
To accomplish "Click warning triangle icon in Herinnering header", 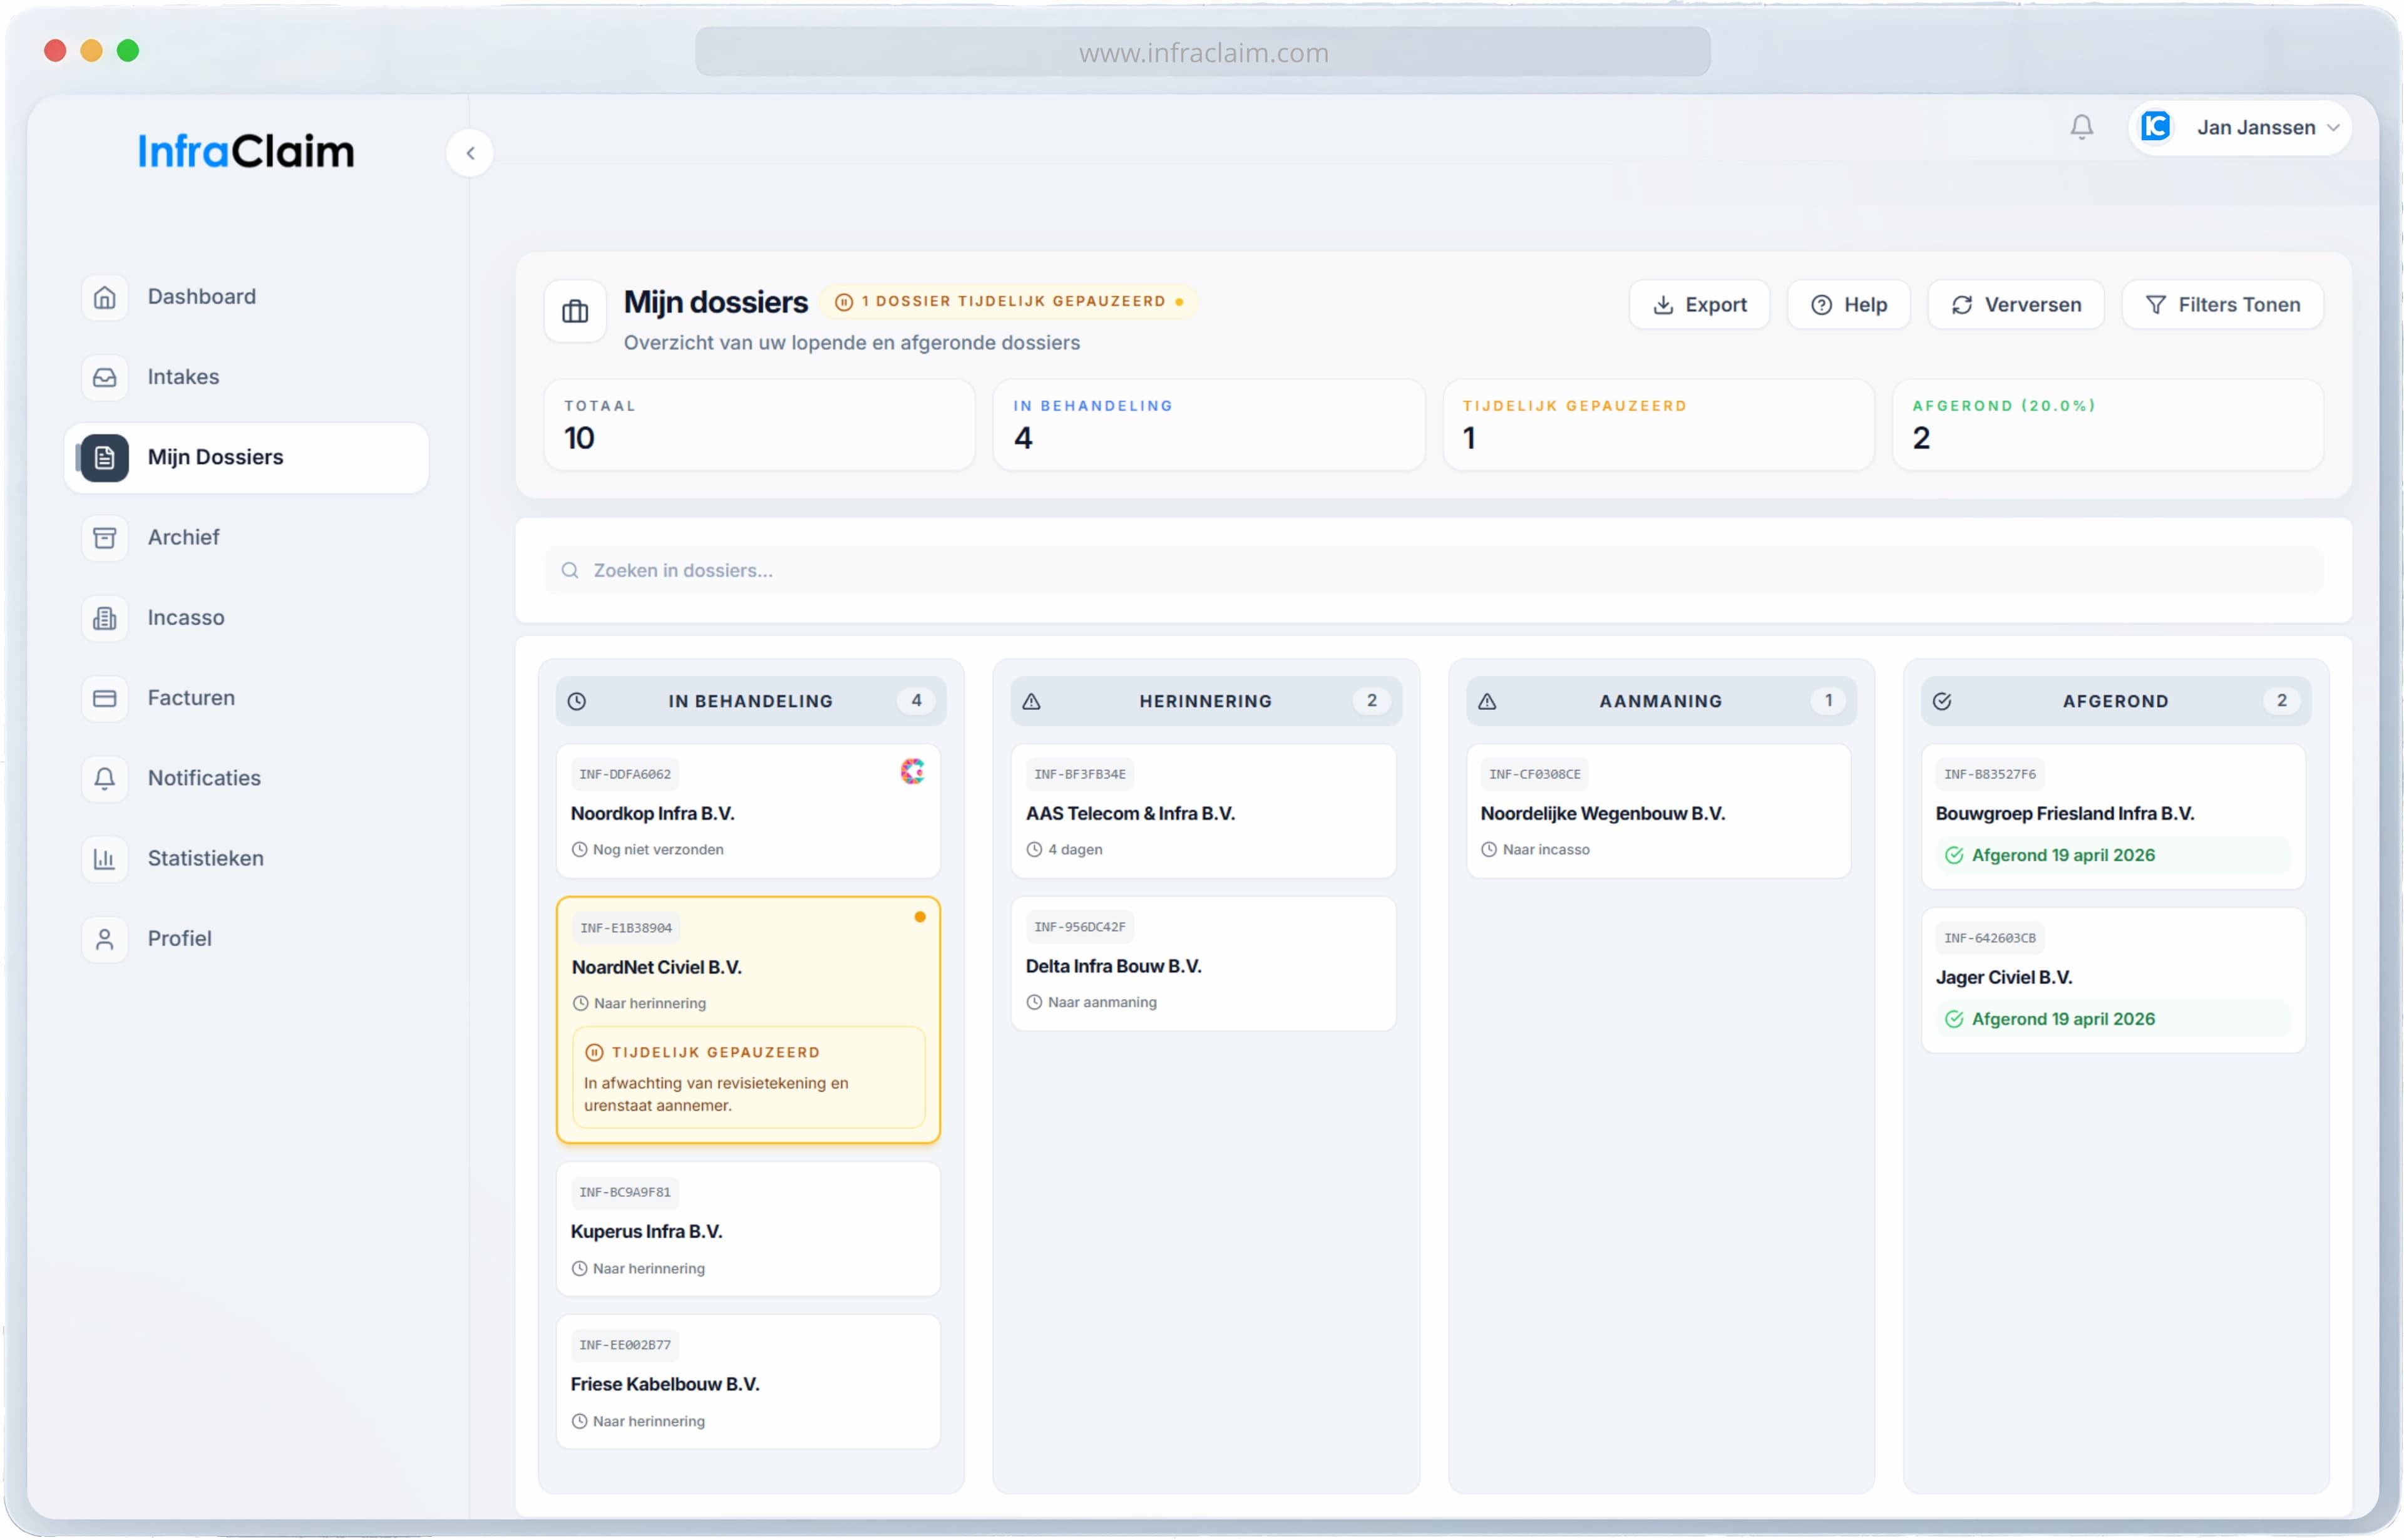I will [x=1031, y=701].
